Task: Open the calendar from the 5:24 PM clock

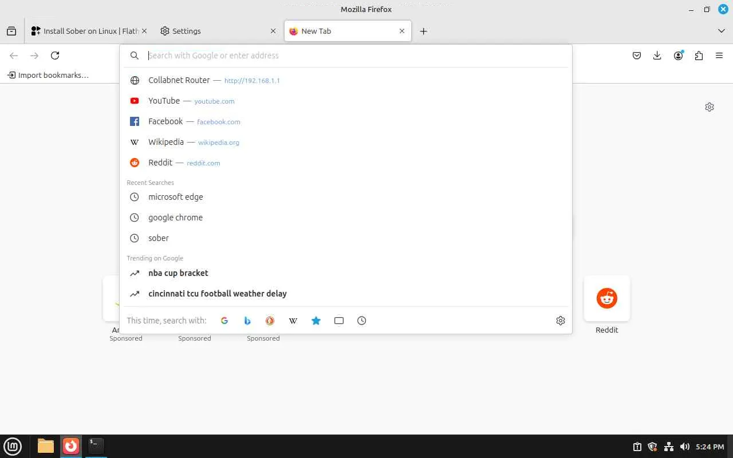Action: [710, 447]
